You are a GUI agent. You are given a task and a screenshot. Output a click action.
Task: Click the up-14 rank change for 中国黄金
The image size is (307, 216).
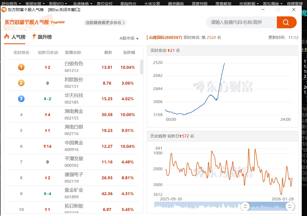tap(47, 146)
